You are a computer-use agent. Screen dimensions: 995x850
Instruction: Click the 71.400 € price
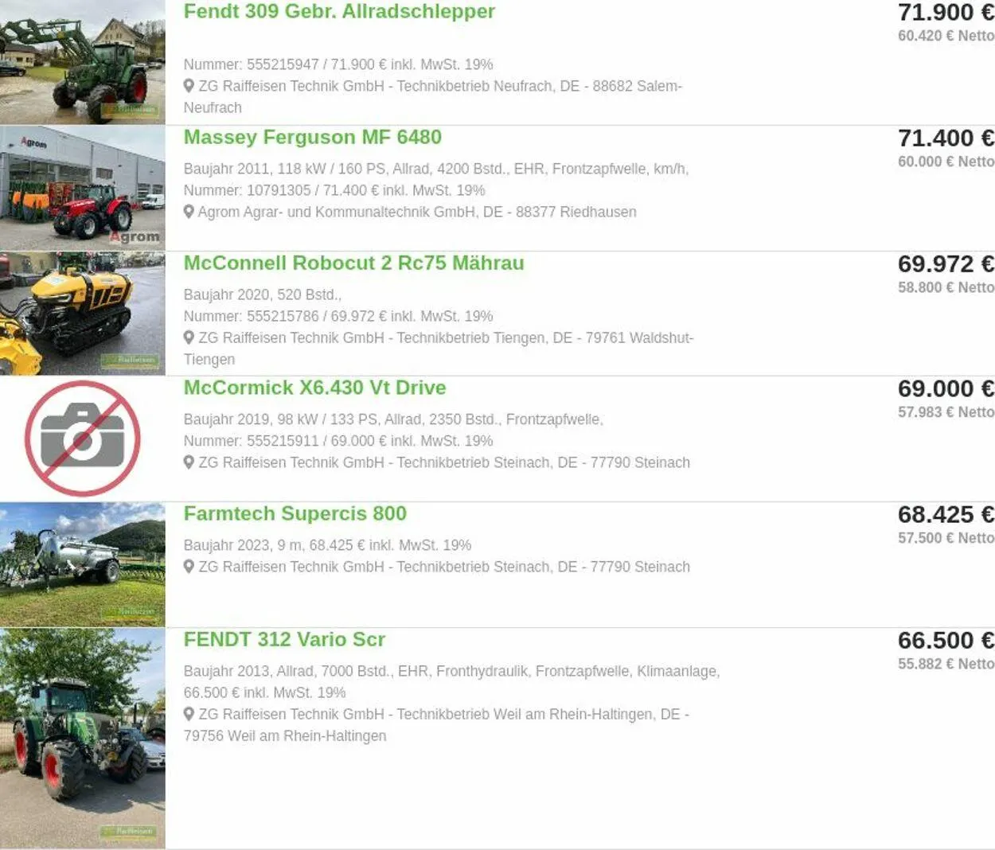pyautogui.click(x=946, y=138)
